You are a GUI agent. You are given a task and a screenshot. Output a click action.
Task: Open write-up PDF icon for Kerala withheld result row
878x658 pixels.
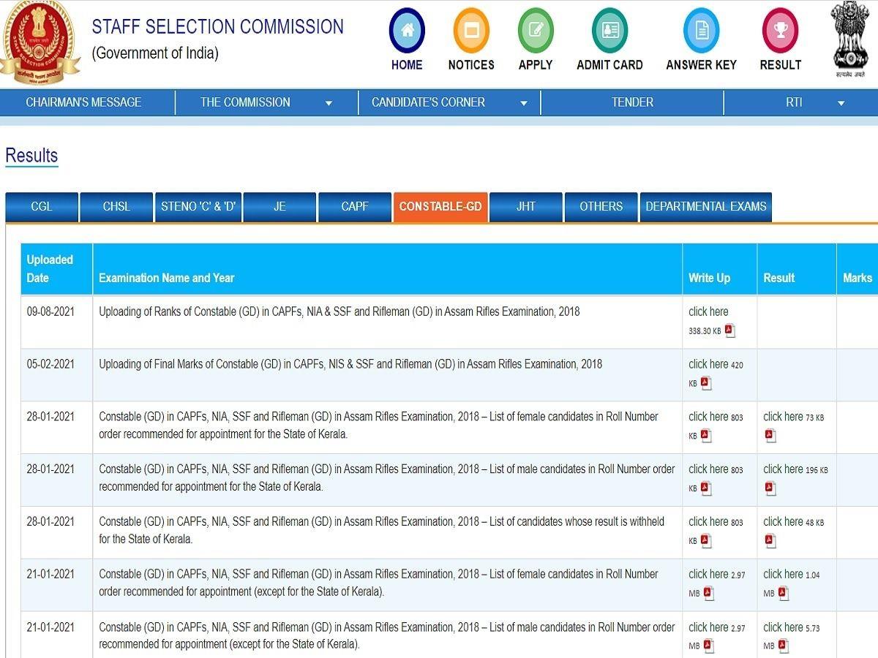pyautogui.click(x=706, y=541)
